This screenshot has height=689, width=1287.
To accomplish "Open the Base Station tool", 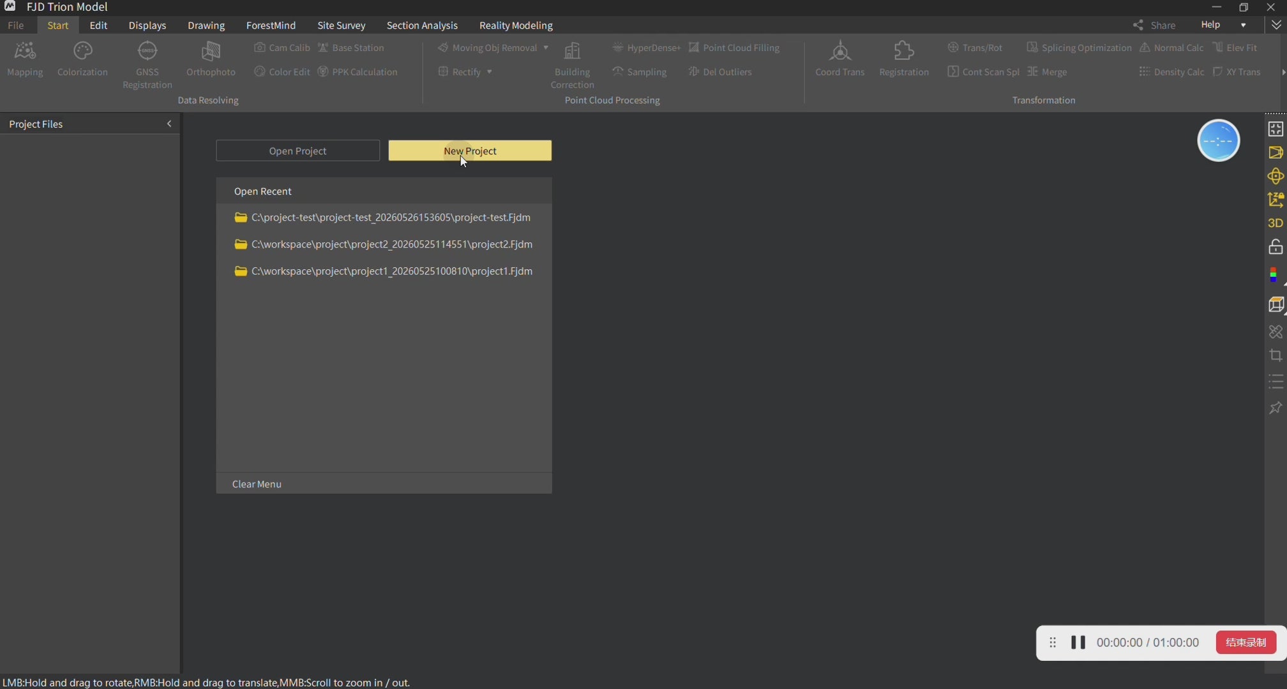I will (x=351, y=48).
